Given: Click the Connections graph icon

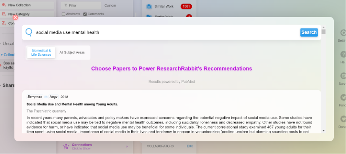Looking at the screenshot, I should (x=66, y=146).
